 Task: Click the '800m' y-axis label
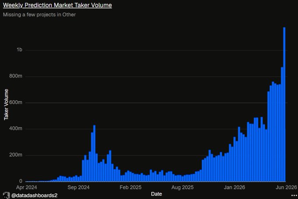click(x=16, y=76)
